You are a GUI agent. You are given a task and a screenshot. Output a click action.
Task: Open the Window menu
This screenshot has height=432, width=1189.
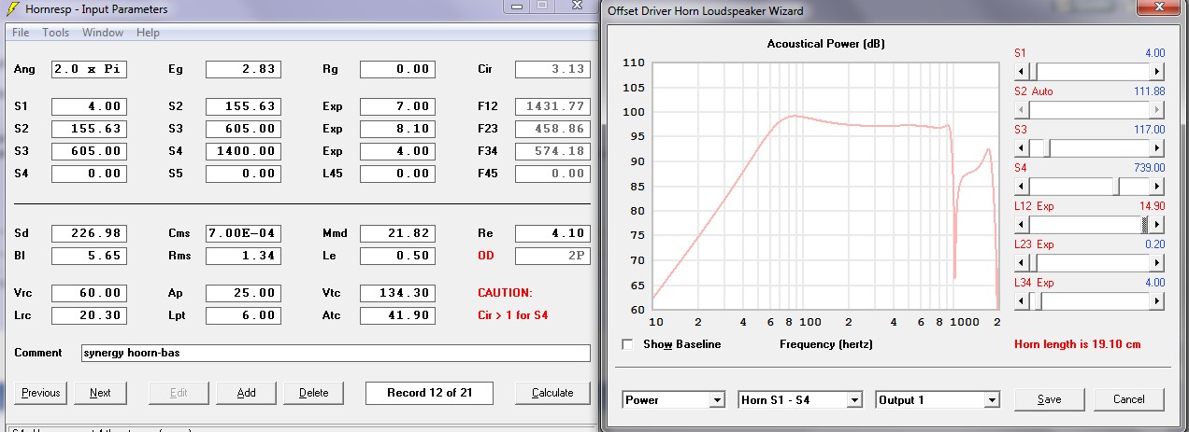[103, 33]
